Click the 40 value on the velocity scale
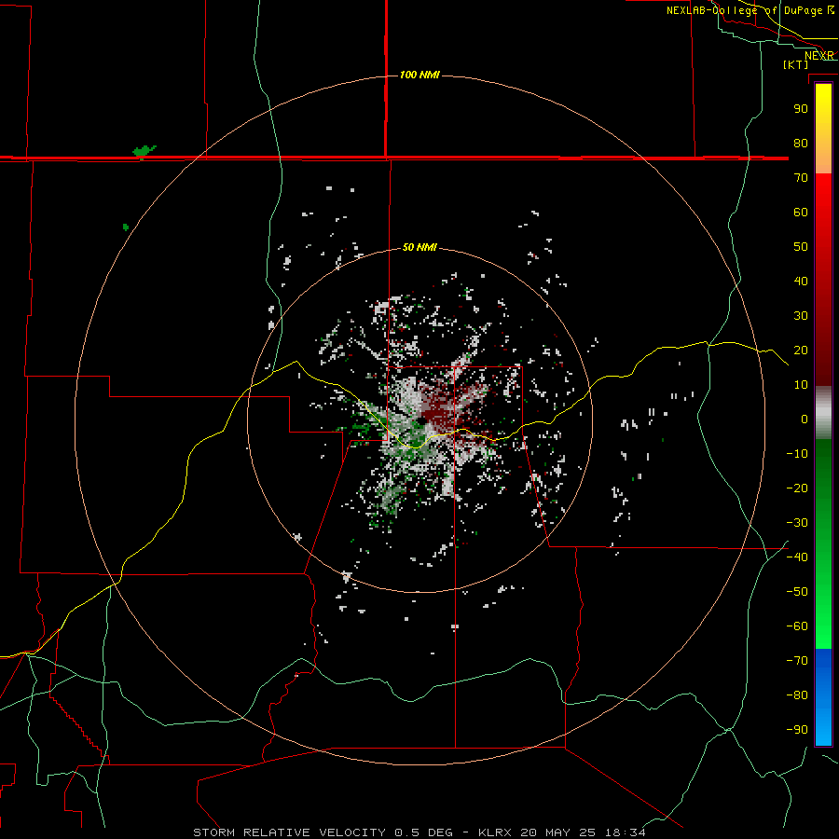The width and height of the screenshot is (839, 839). 801,282
